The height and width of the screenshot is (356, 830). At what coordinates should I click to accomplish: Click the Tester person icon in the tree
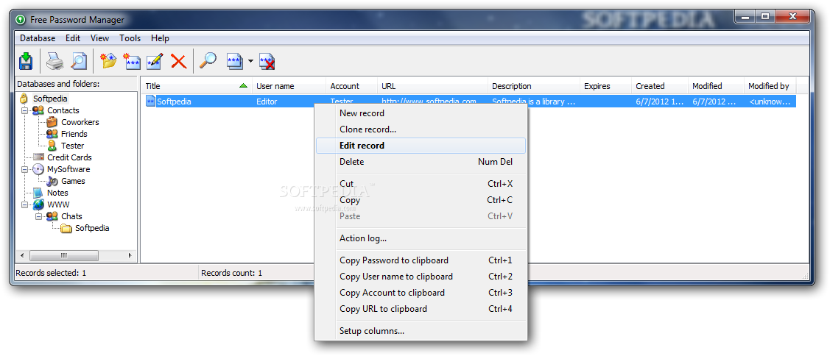click(52, 146)
